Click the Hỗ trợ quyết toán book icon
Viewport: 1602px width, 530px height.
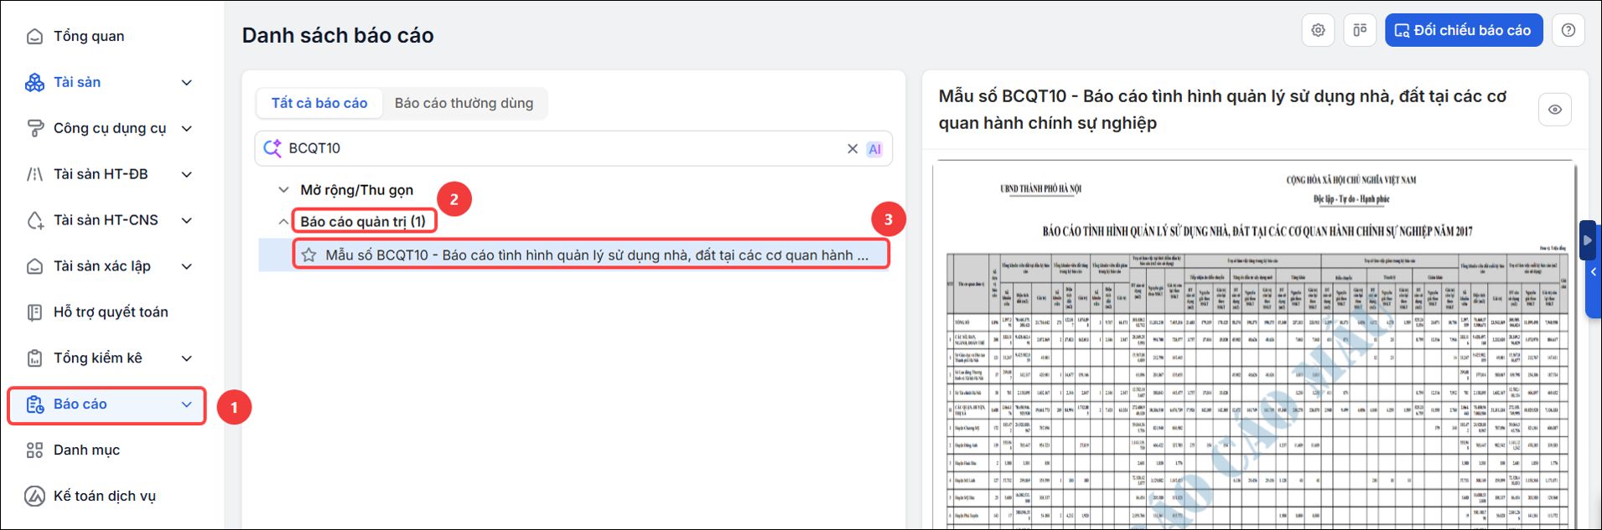(34, 312)
